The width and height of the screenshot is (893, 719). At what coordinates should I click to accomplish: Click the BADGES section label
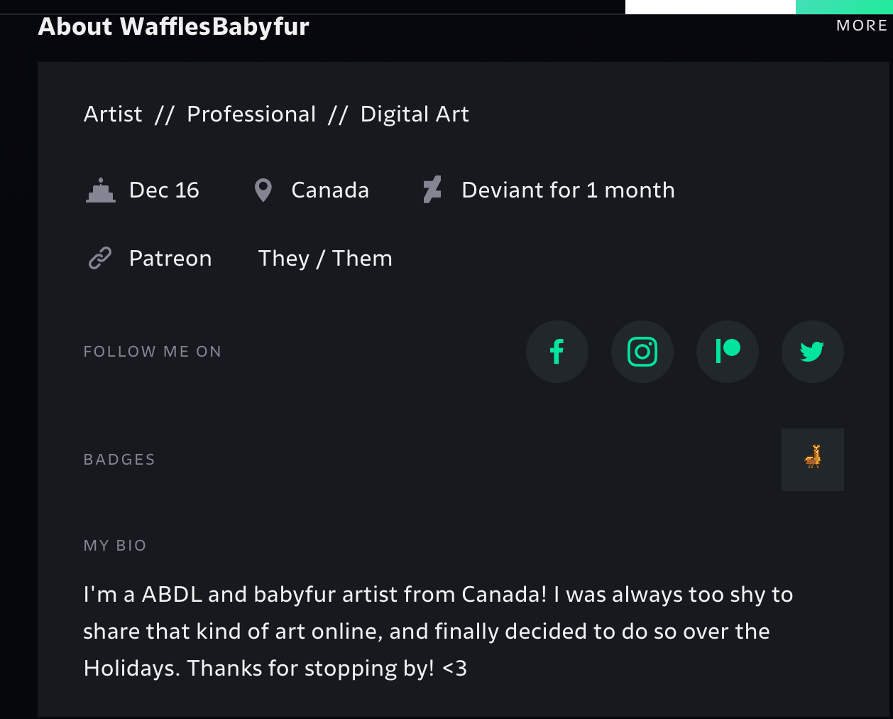119,460
